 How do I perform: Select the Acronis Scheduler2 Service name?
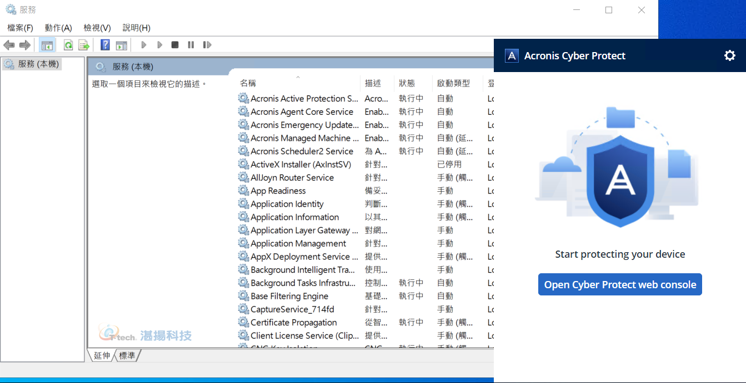(x=302, y=151)
